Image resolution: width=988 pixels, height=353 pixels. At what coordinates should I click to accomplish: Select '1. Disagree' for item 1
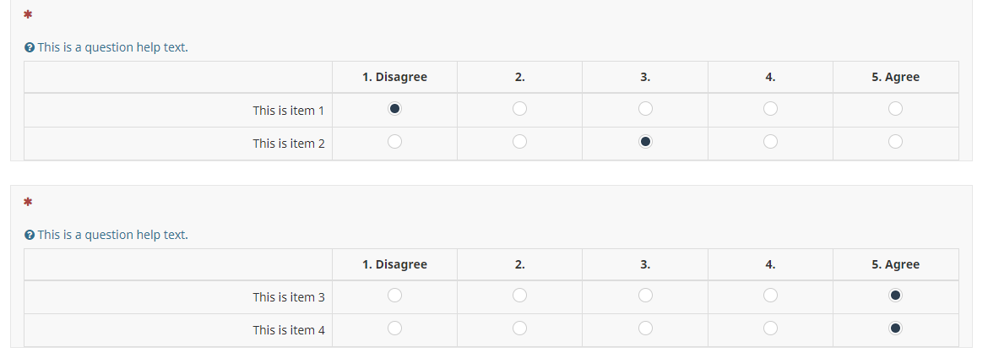pos(394,109)
